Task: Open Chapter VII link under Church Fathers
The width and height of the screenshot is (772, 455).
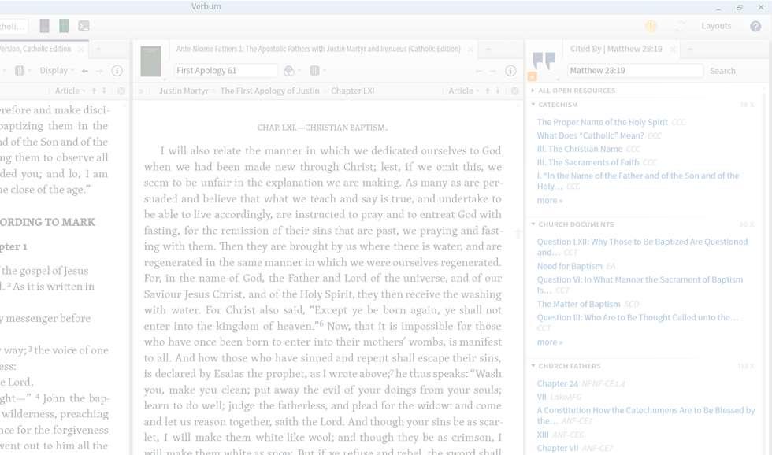Action: 558,448
